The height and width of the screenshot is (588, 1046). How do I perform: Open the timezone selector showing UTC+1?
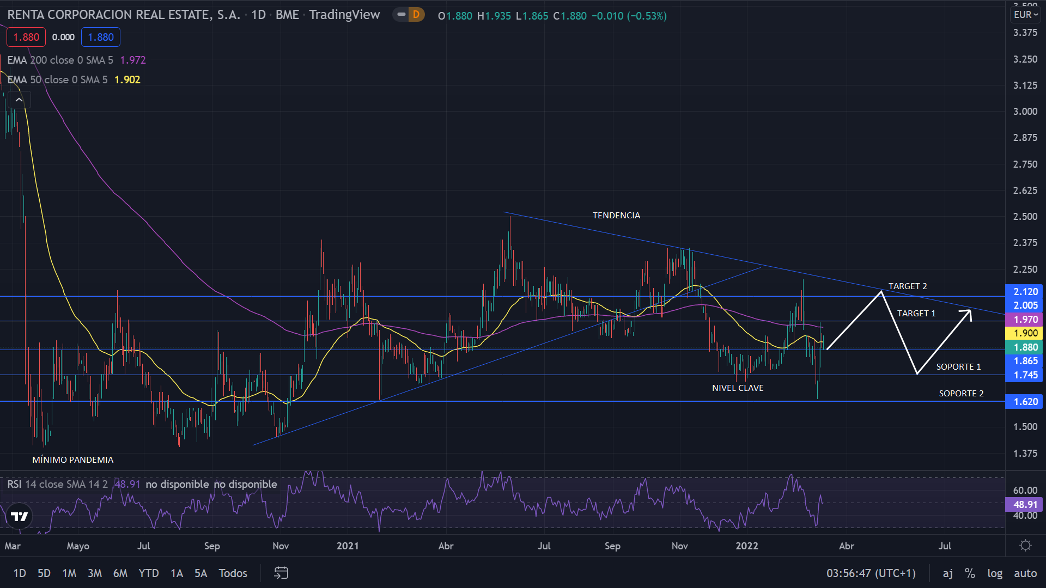[x=871, y=573]
